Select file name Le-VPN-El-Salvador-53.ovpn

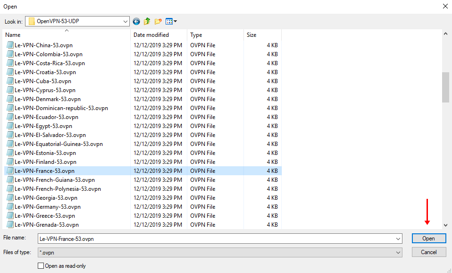click(x=50, y=135)
